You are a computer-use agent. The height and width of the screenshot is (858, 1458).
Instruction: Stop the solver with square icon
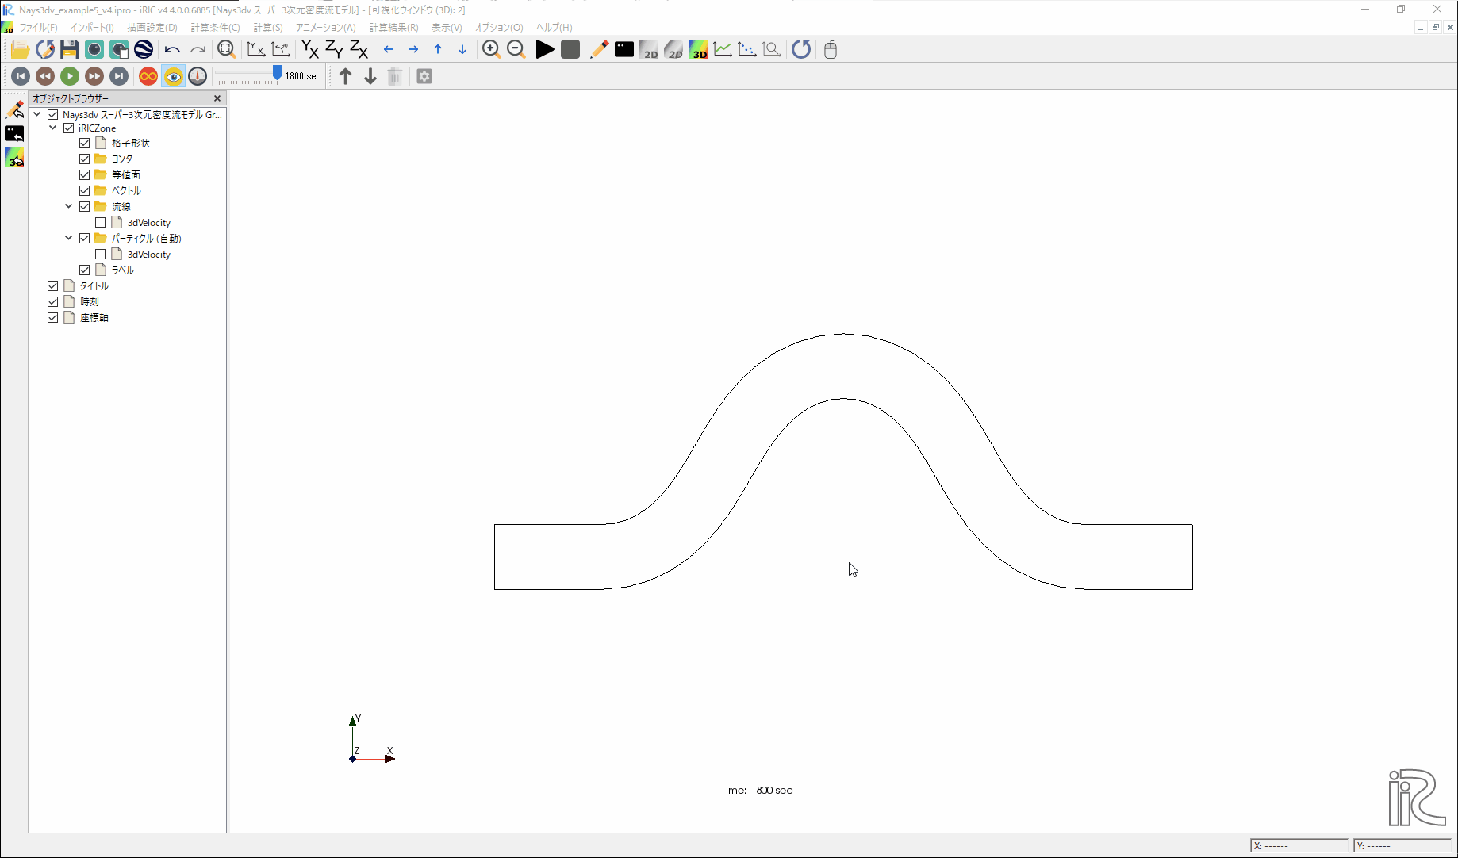coord(570,49)
